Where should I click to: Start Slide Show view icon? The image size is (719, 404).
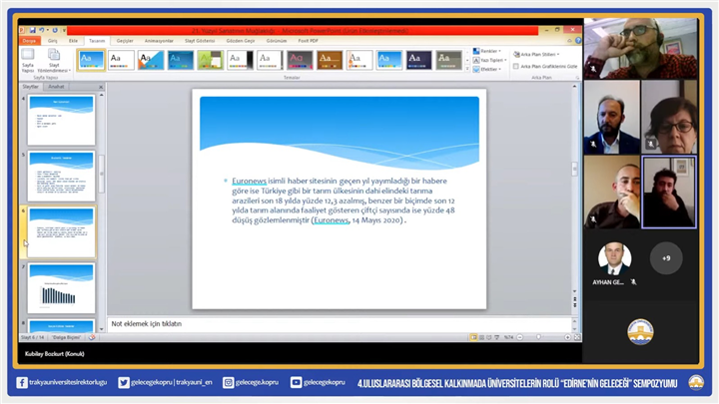tap(496, 337)
